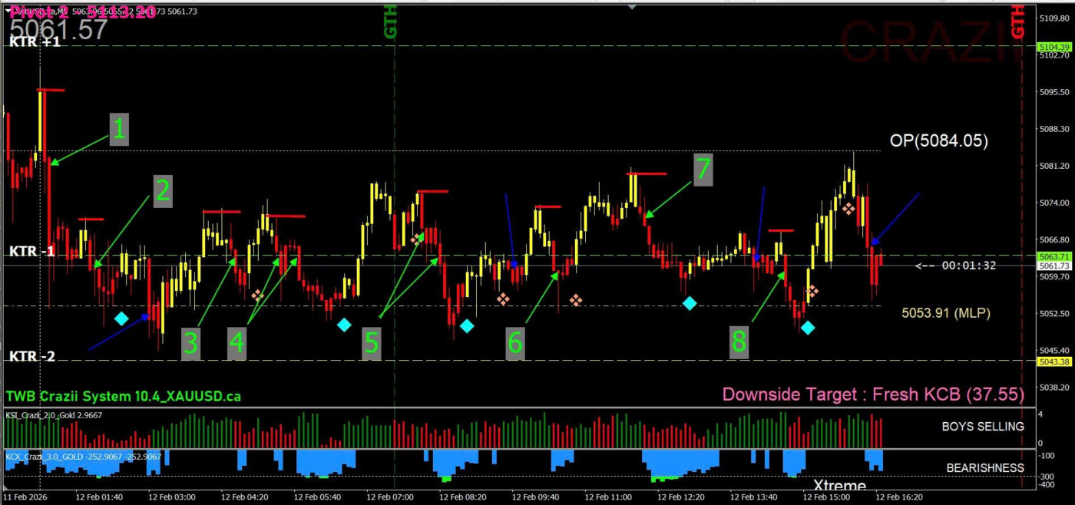Click the number 5 annotation box
The width and height of the screenshot is (1075, 505).
click(x=372, y=342)
